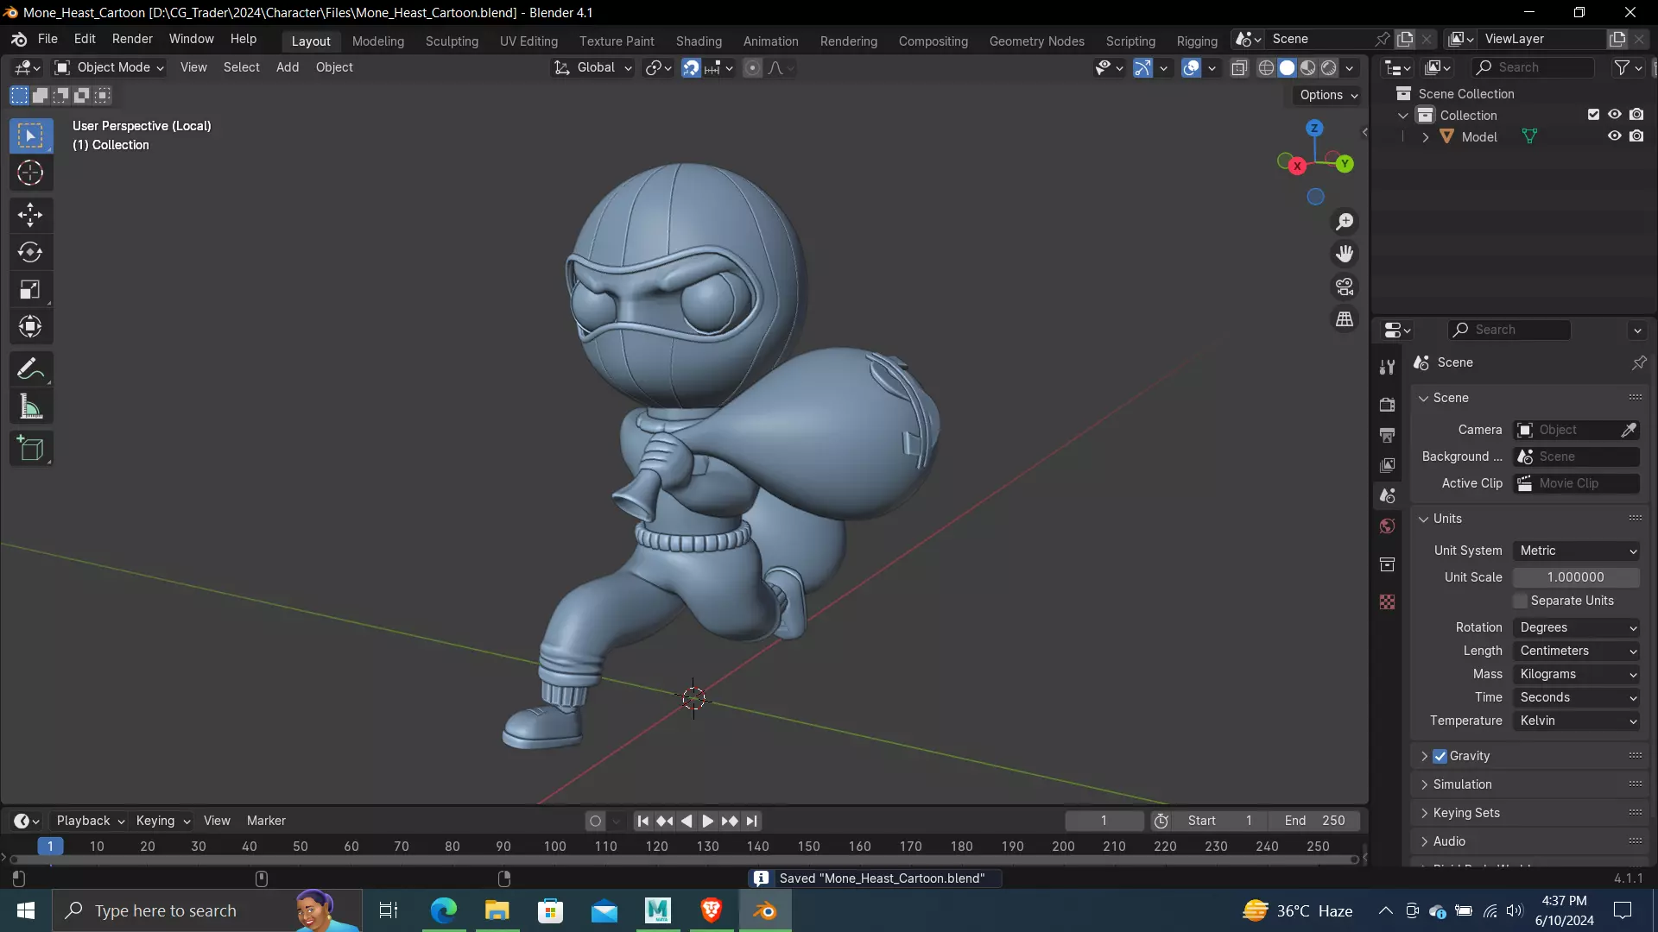Jump to the timeline end frame
Screen dimensions: 1658x932
(752, 821)
